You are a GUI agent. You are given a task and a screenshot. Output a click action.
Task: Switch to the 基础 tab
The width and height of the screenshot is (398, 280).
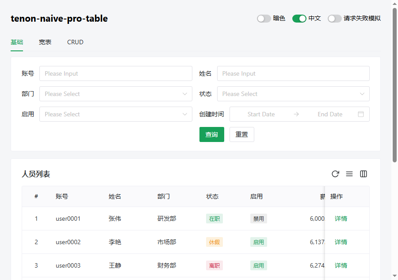(17, 42)
